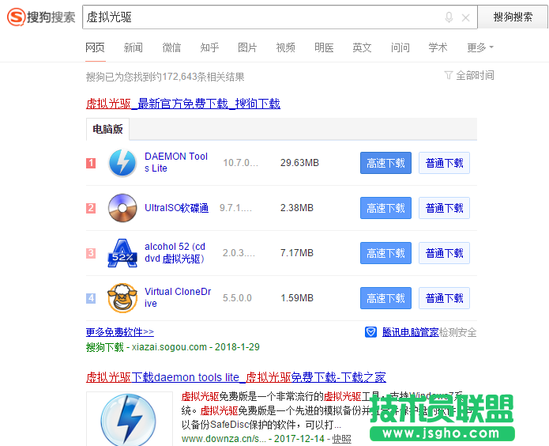The height and width of the screenshot is (446, 549).
Task: Click the Alcohol 52% icon
Action: click(122, 253)
